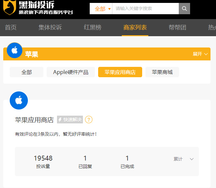Click the orange question mark help icon
216x188 pixels.
[89, 120]
